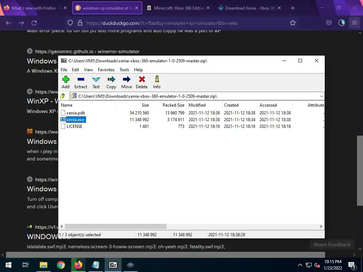Click the 7-Zip address path field

(x=195, y=96)
